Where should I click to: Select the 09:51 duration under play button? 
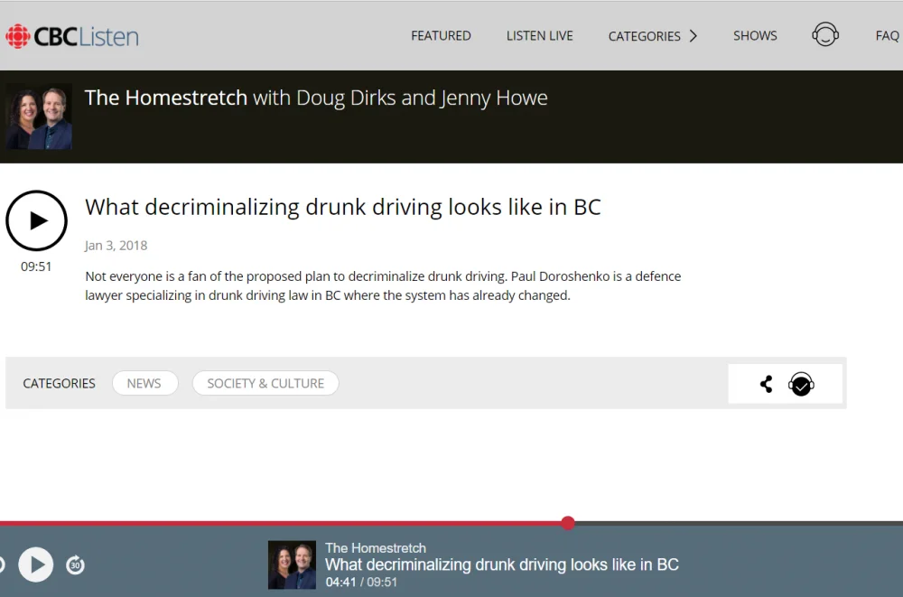tap(36, 266)
